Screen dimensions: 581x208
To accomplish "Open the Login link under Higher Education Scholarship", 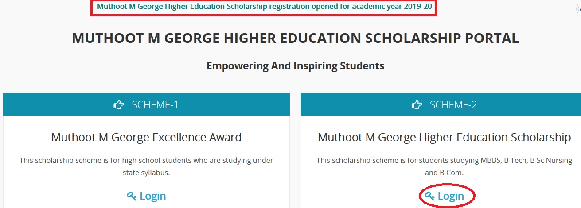I will tap(451, 196).
